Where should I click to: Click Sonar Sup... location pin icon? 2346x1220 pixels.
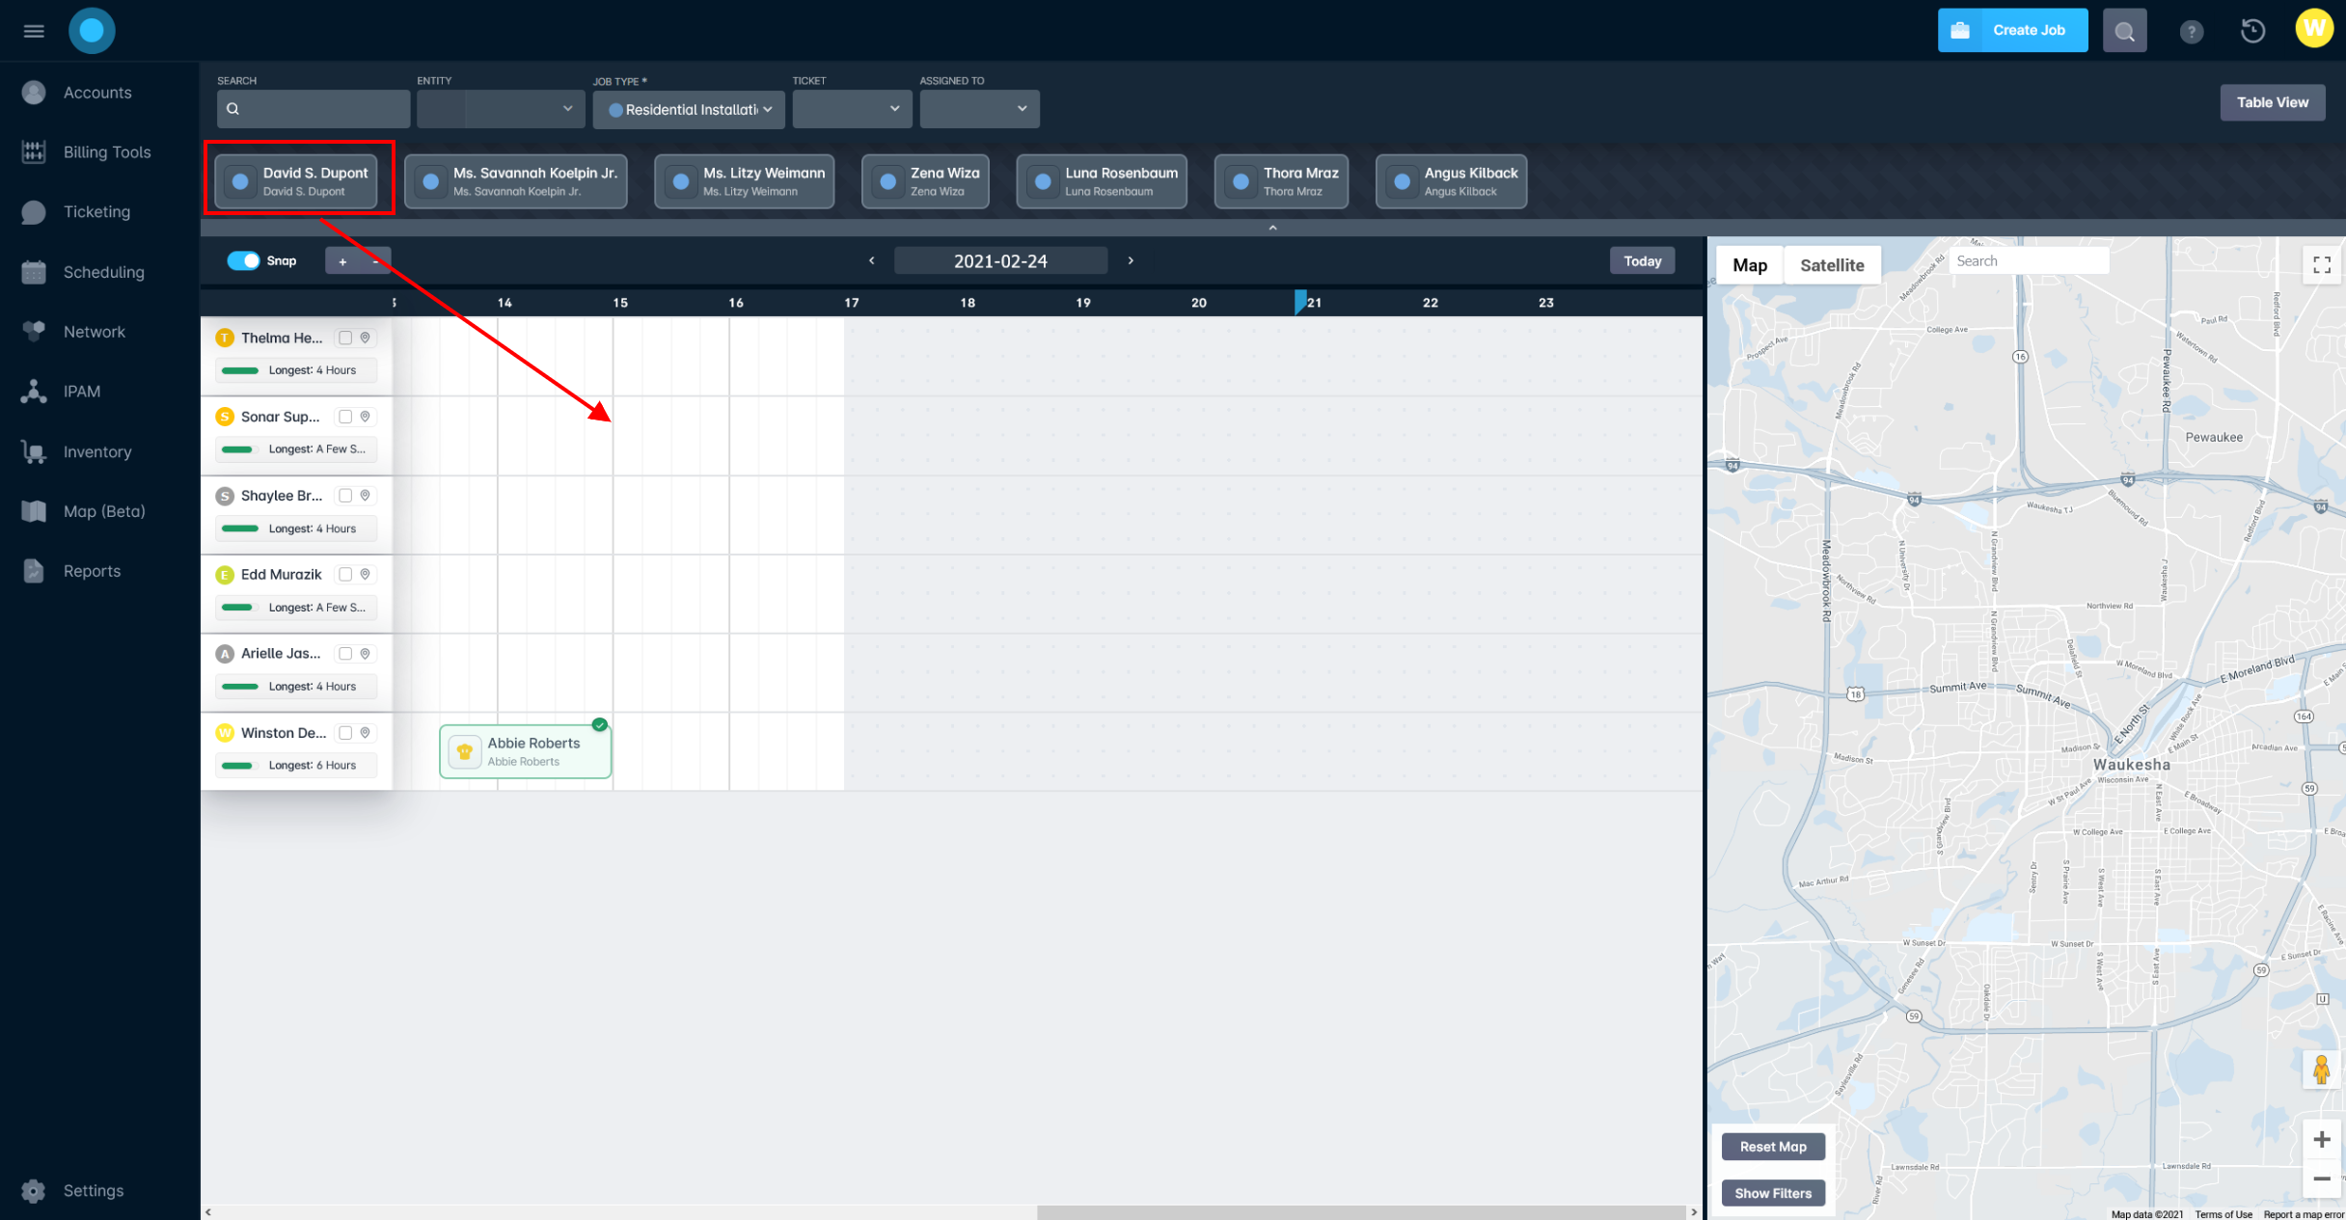point(366,417)
